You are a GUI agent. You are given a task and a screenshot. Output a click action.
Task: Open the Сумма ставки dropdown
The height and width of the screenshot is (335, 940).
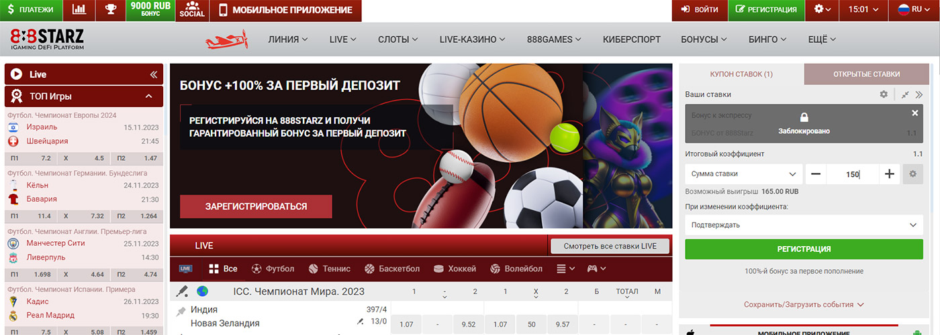click(x=744, y=174)
